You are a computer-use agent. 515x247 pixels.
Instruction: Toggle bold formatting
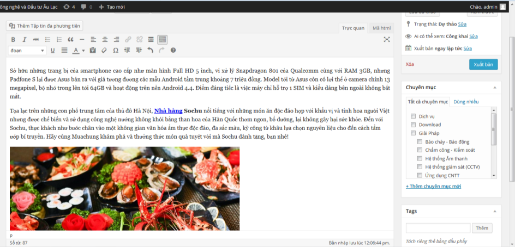pos(13,40)
